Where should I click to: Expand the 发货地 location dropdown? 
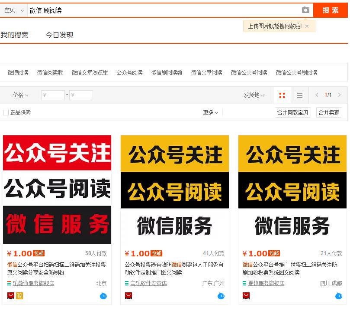click(254, 95)
